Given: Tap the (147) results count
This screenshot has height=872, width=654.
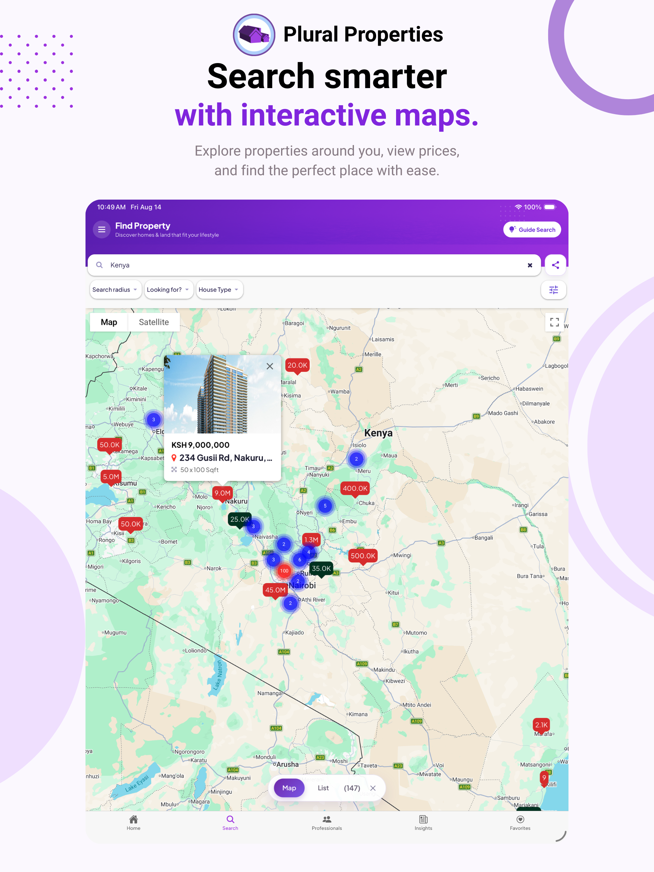Looking at the screenshot, I should click(x=352, y=788).
